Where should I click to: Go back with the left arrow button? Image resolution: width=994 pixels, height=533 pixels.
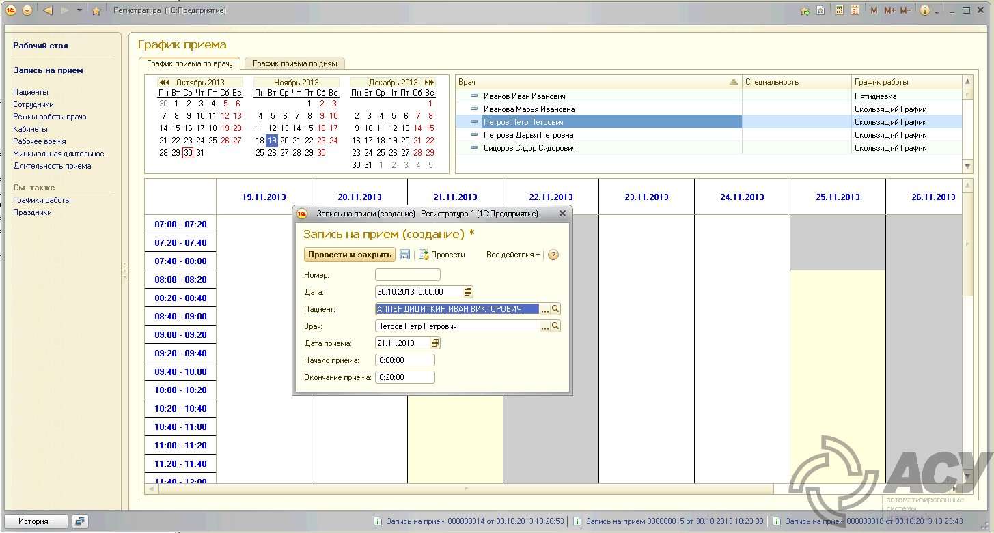coord(47,10)
